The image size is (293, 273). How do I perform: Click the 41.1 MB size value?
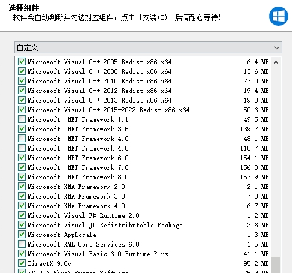(256, 254)
